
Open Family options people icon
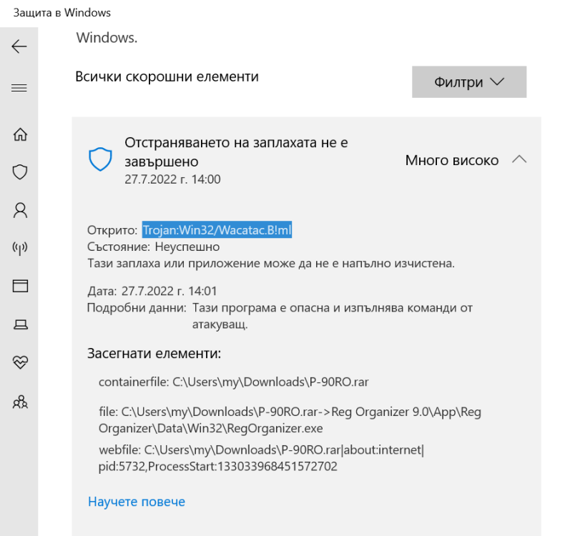[20, 402]
